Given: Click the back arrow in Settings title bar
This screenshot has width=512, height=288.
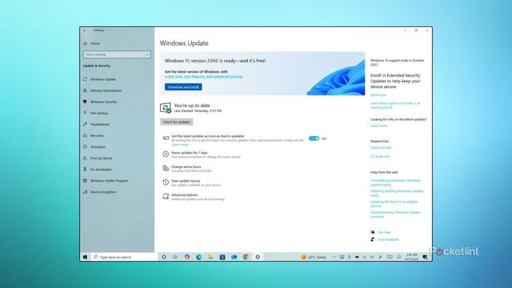Looking at the screenshot, I should coord(85,30).
